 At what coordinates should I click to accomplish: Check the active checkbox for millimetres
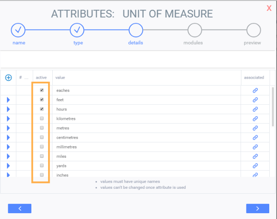click(42, 147)
